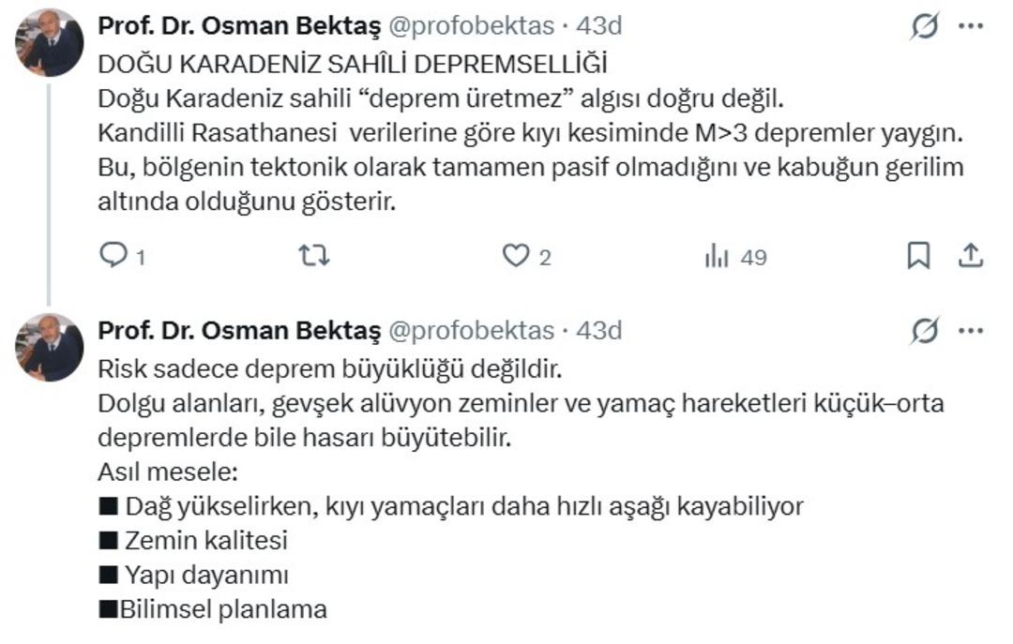1013x644 pixels.
Task: Repost the Doğu Karadeniz tweet
Action: tap(313, 256)
